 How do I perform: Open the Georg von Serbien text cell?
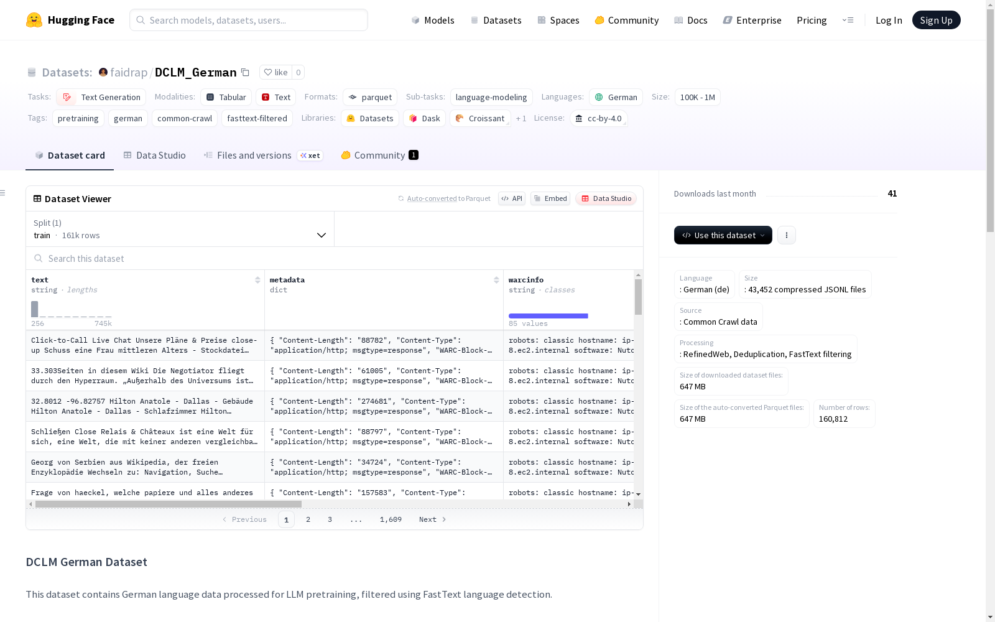tap(146, 467)
